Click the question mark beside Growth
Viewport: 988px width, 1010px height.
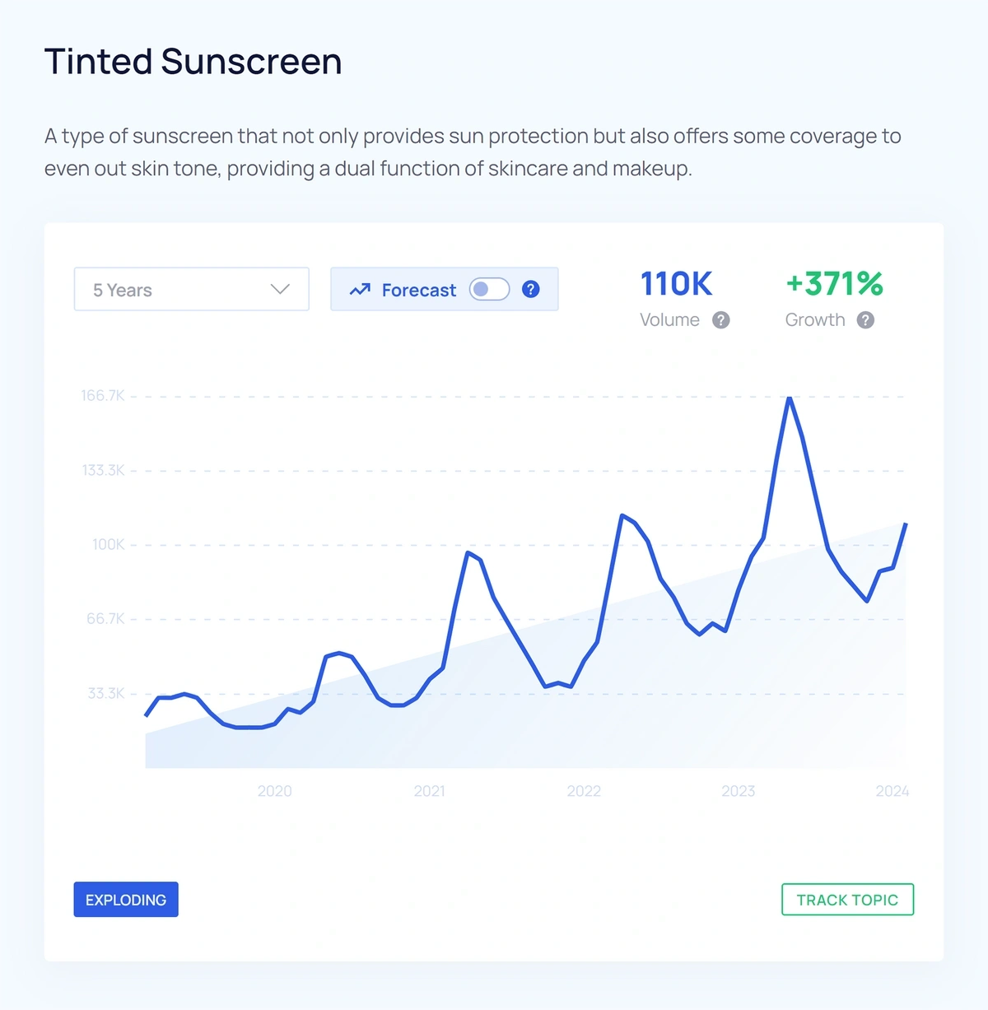click(x=865, y=320)
